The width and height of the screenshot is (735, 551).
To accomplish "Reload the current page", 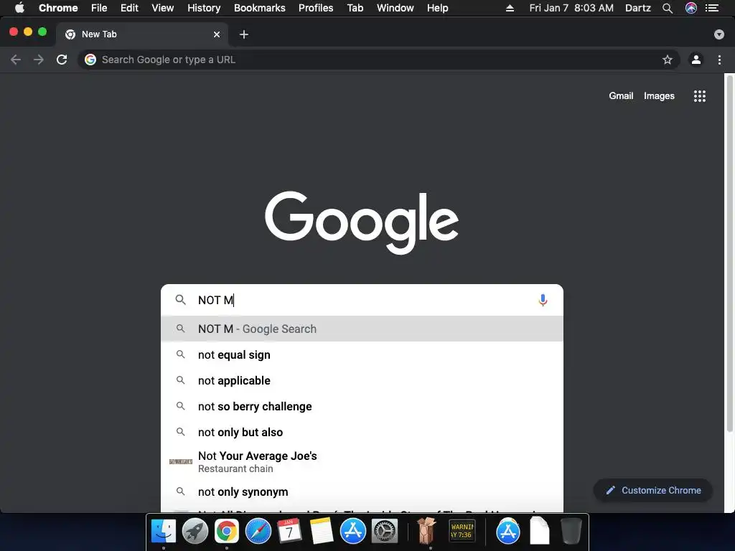I will 62,60.
